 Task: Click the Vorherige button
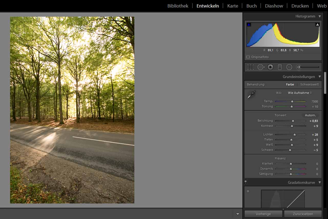coord(263,214)
